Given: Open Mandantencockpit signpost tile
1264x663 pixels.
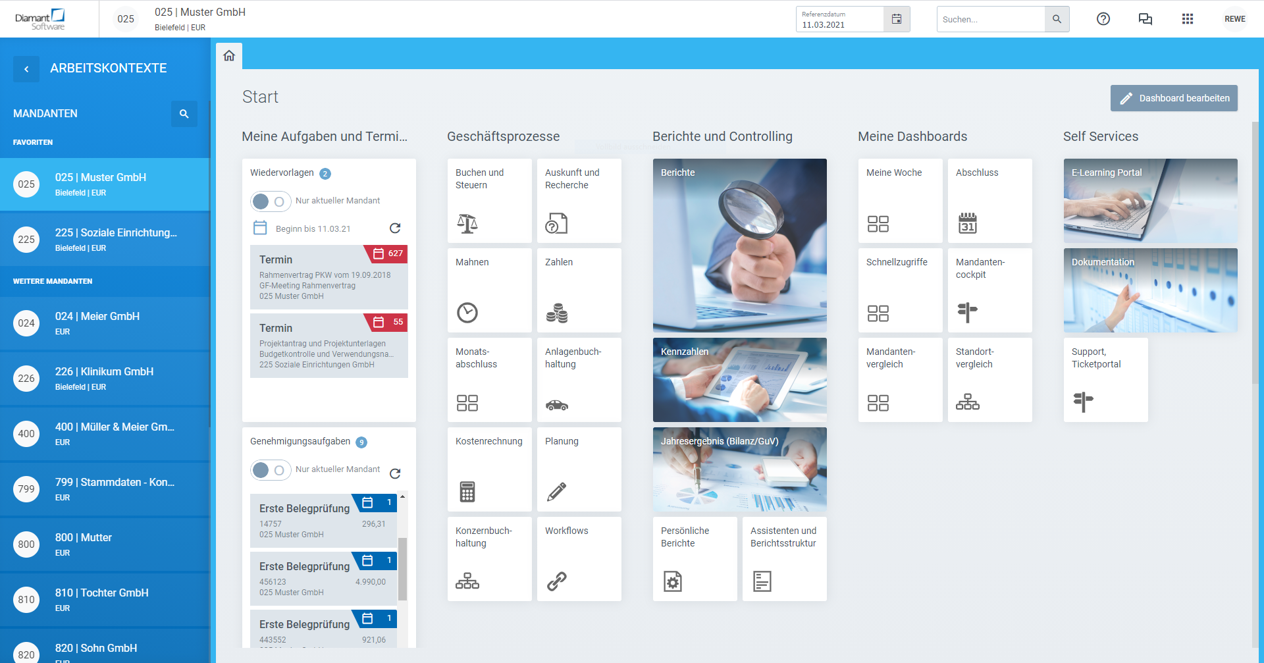Looking at the screenshot, I should point(990,290).
